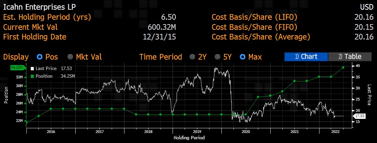Choose the 2Y time period option
Viewport: 377px width, 143px height.
[192, 57]
